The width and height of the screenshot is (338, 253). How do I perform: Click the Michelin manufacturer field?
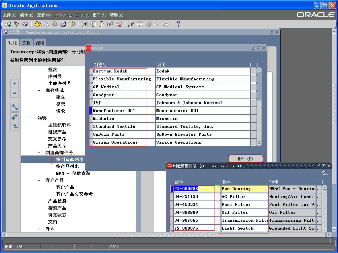click(x=123, y=119)
